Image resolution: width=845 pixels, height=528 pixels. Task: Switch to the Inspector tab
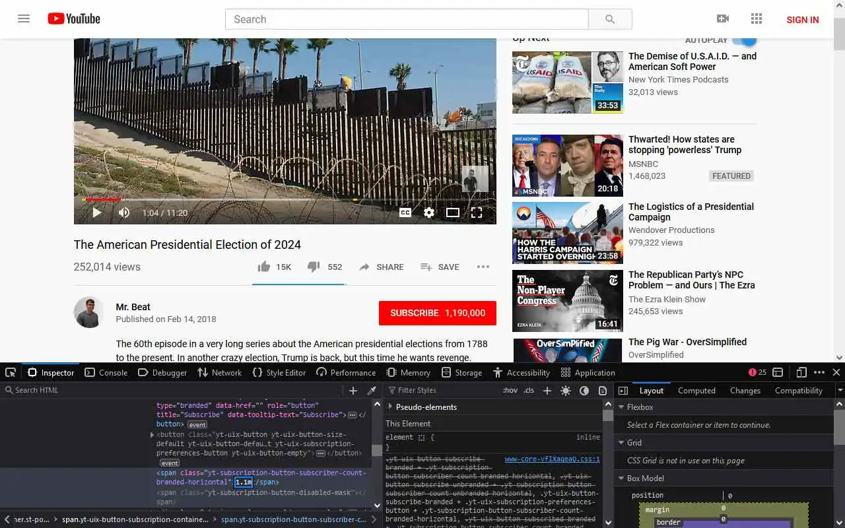51,372
